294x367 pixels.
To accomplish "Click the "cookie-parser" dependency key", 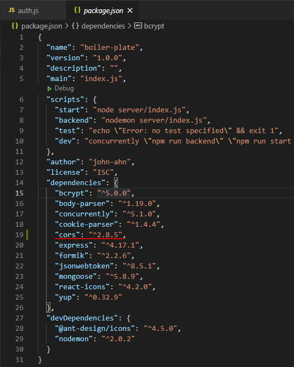I will (86, 225).
